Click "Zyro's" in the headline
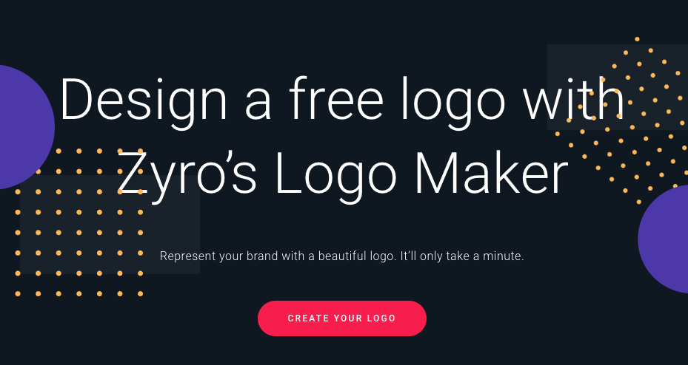This screenshot has width=688, height=365. click(187, 173)
